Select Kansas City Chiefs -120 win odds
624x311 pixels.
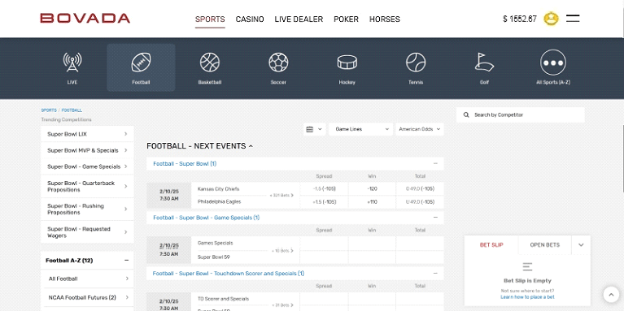coord(372,189)
